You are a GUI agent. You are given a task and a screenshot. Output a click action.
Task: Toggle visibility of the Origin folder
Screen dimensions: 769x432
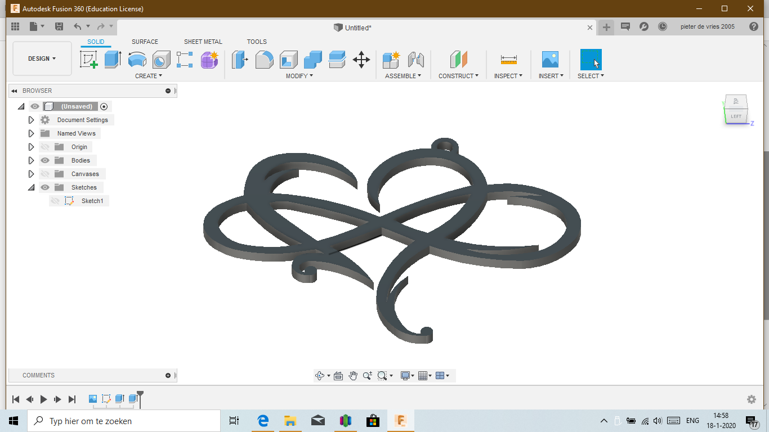pos(45,147)
